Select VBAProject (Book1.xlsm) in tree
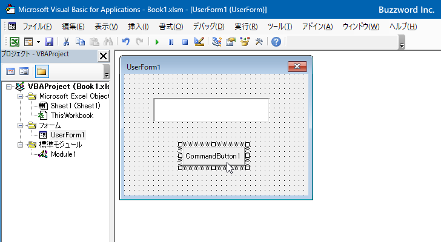 [68, 87]
